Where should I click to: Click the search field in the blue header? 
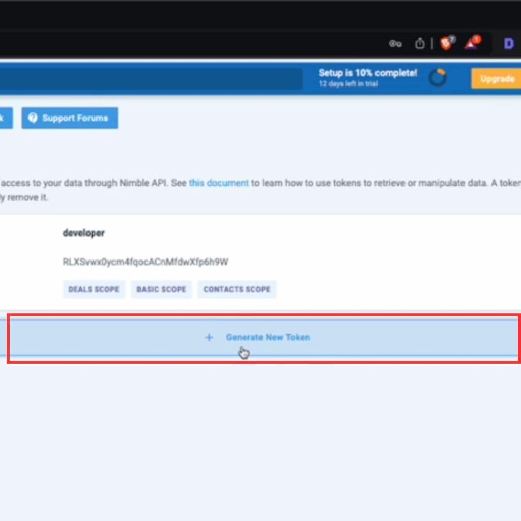(153, 78)
